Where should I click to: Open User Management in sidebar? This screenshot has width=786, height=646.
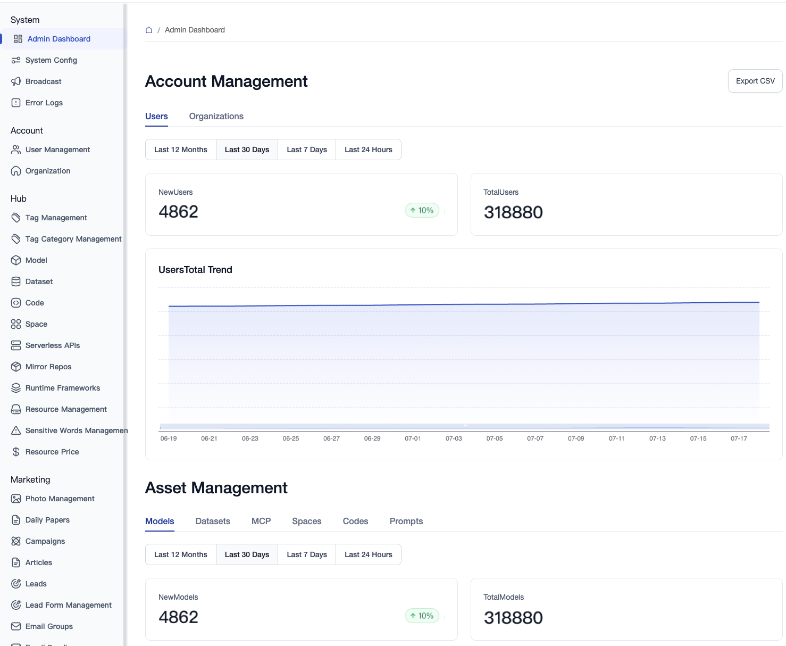coord(57,150)
